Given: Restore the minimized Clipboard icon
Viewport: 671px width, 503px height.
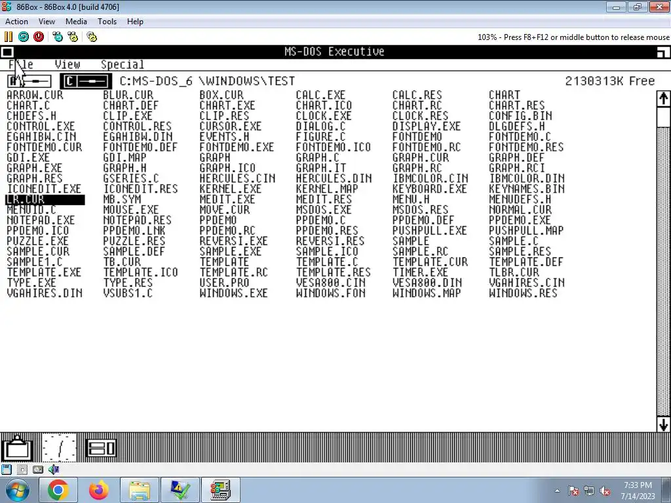Looking at the screenshot, I should [16, 448].
